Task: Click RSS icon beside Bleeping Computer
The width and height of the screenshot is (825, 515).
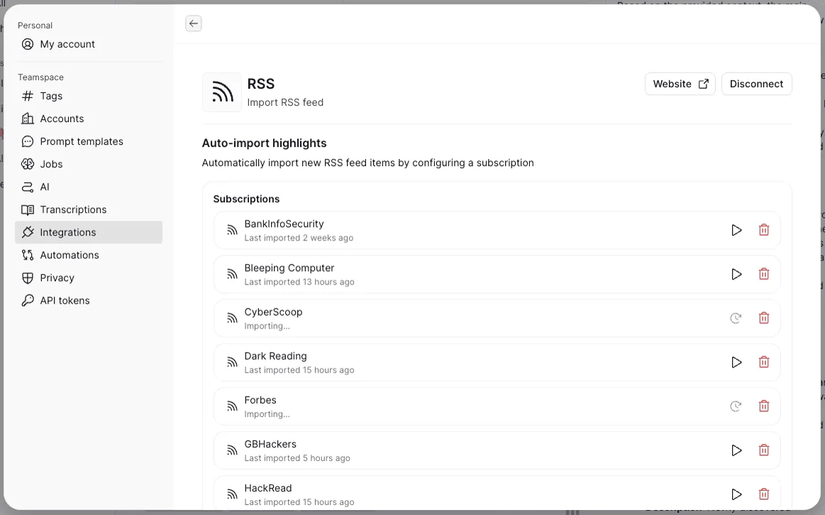Action: click(232, 274)
